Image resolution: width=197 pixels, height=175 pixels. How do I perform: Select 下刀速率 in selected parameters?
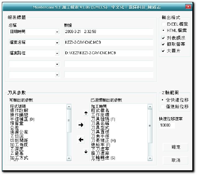coord(100,149)
